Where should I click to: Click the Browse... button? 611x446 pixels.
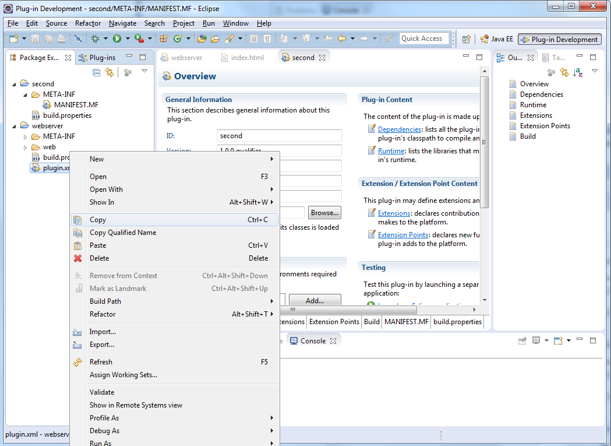(324, 213)
